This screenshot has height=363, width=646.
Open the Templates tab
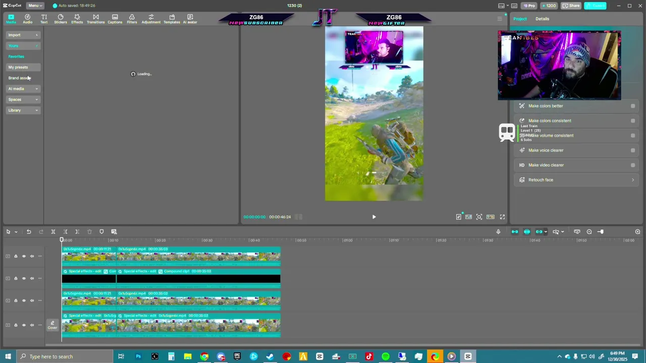172,19
